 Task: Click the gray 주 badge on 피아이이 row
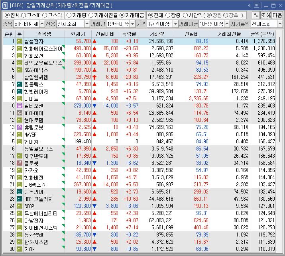point(20,113)
